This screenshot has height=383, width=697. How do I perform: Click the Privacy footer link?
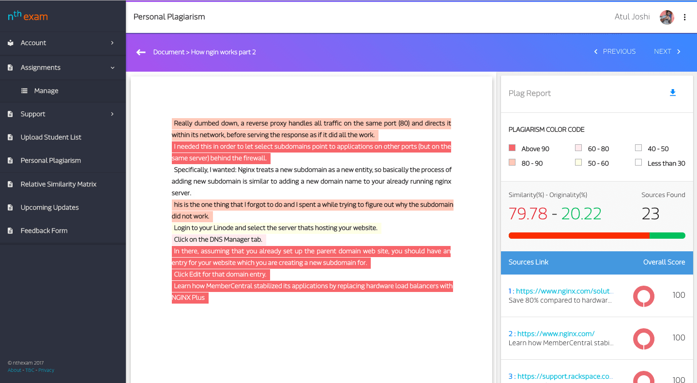(x=46, y=370)
